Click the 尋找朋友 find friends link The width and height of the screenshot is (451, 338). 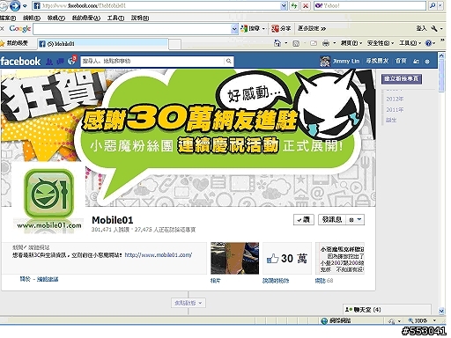pos(377,61)
